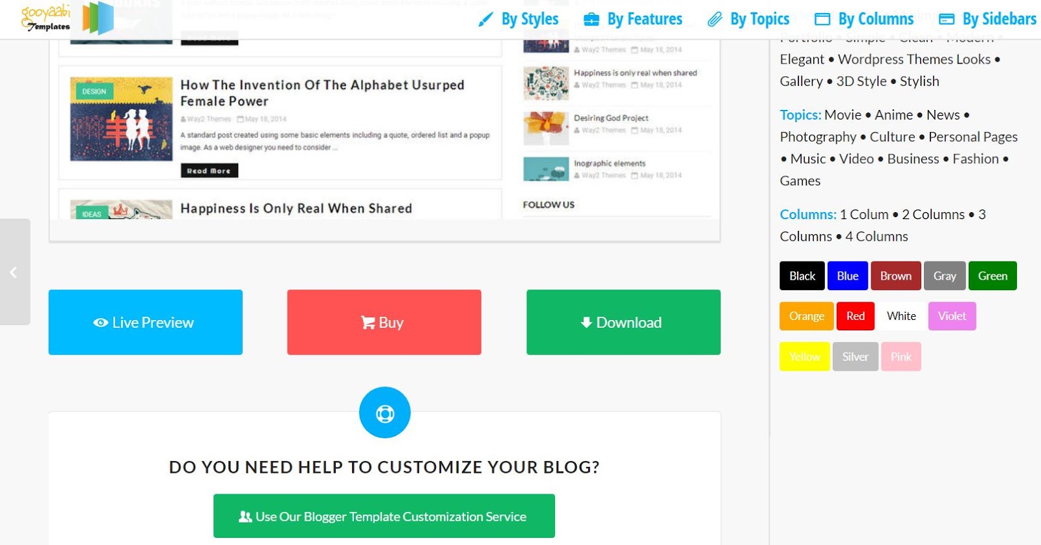Select the Red color tag

[x=856, y=316]
